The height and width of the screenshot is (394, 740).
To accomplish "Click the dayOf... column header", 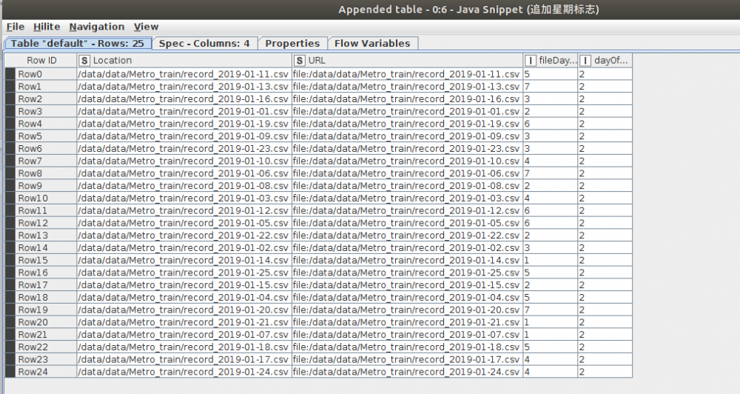I will [x=605, y=61].
